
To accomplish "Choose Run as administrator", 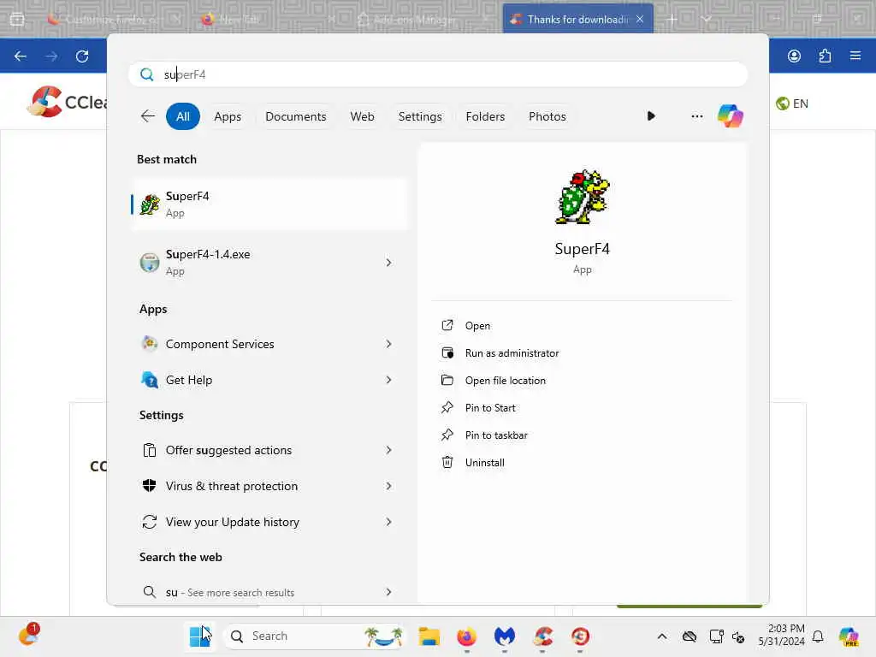I will pos(512,353).
